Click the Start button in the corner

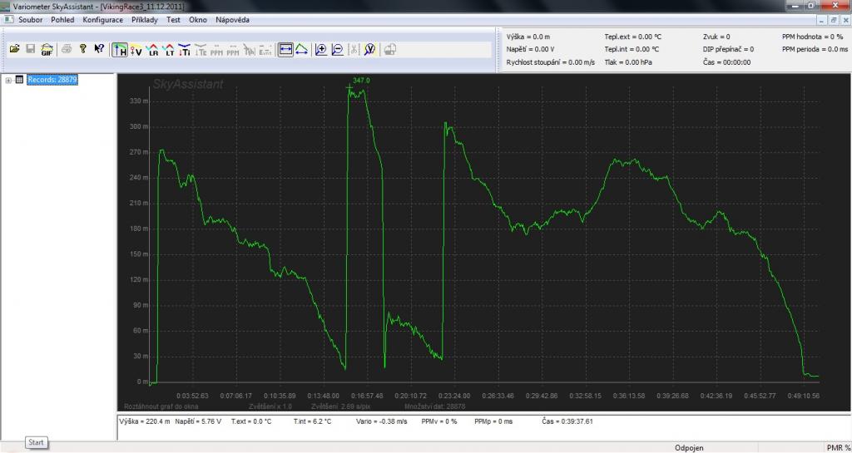[37, 442]
